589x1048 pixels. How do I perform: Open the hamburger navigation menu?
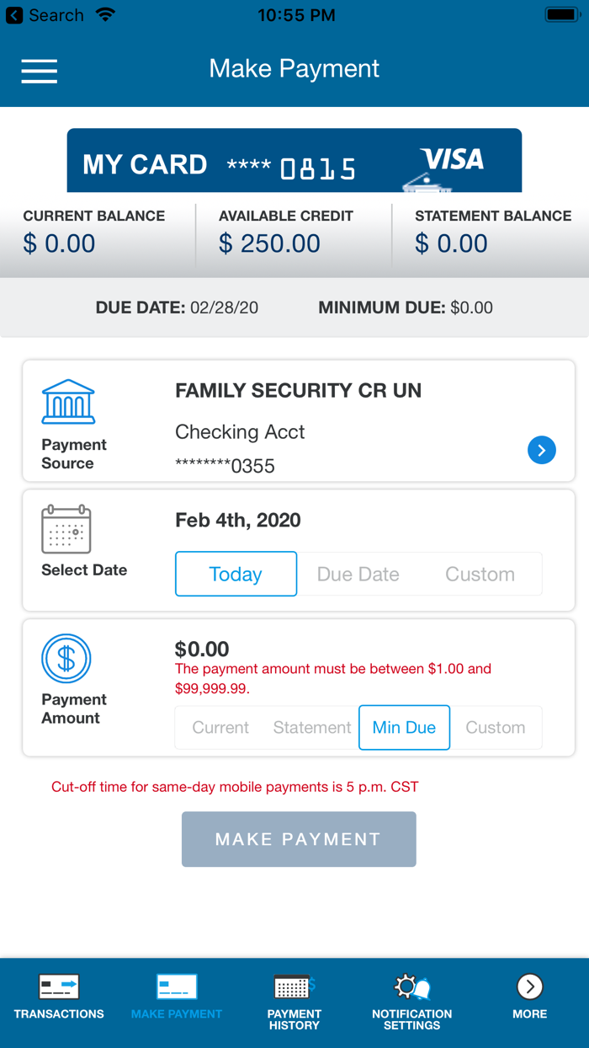click(x=39, y=72)
